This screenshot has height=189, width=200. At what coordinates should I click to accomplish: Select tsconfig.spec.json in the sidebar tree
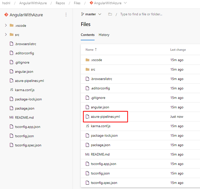pyautogui.click(x=28, y=145)
